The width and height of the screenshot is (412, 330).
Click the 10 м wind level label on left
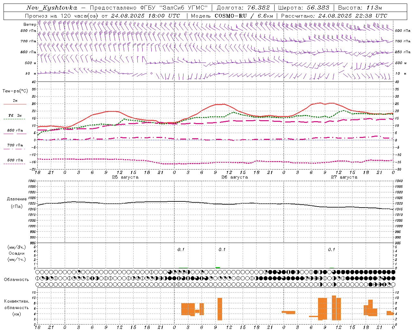31,73
